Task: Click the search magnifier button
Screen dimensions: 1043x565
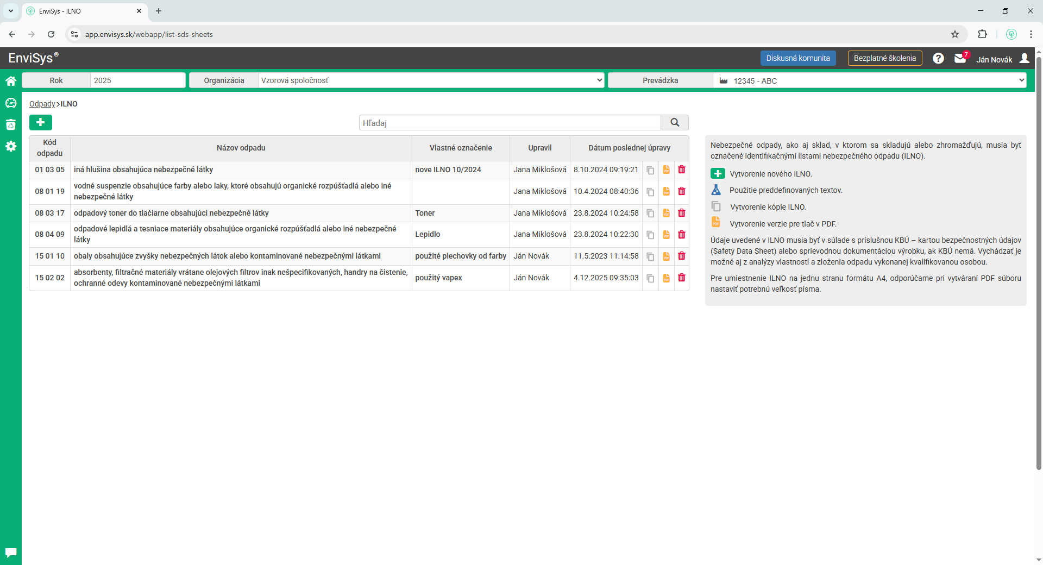Action: point(675,123)
